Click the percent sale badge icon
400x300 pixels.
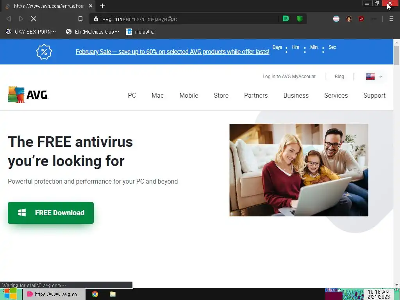coord(44,52)
